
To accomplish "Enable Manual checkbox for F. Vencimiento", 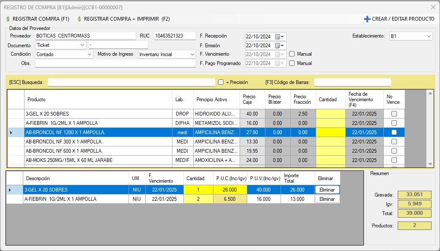I will click(292, 54).
